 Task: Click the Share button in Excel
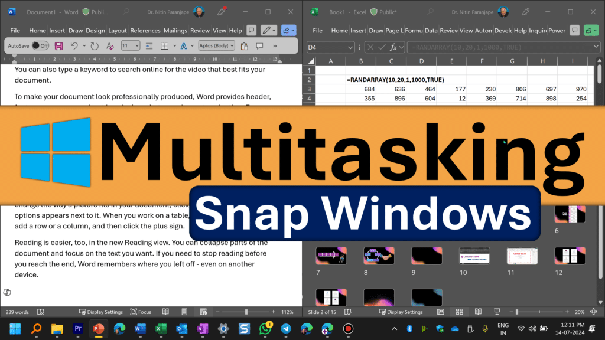pos(591,30)
